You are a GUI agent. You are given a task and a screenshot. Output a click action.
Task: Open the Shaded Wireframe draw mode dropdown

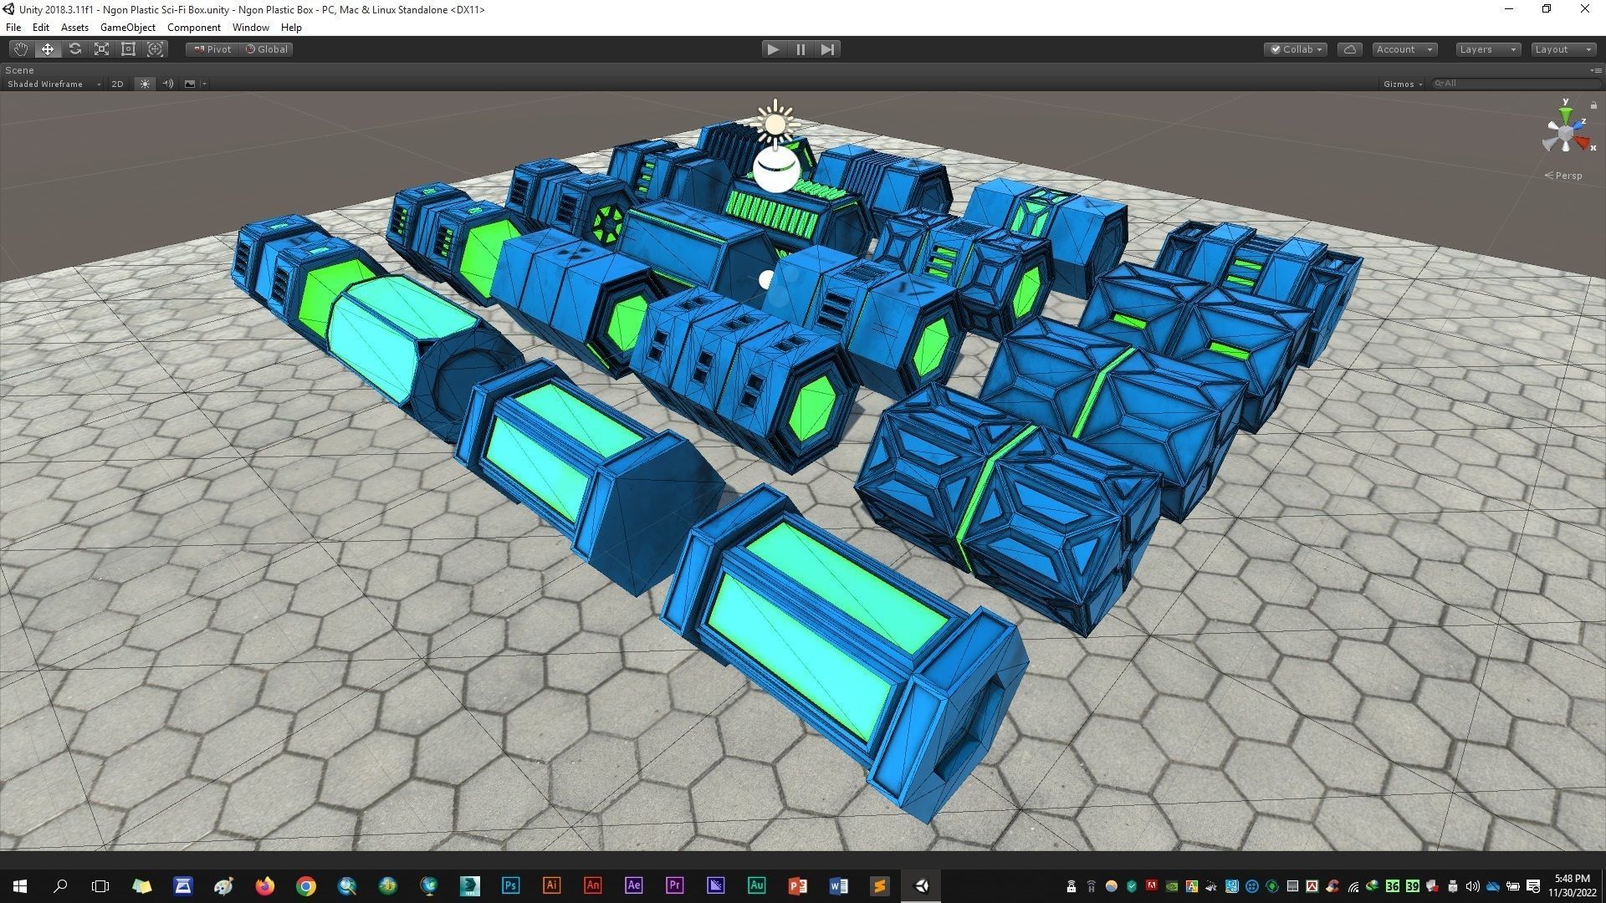click(x=54, y=84)
